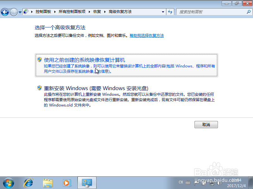253x189 pixels.
Task: Open the 帮助我选择恢复方法 link
Action: [x=147, y=35]
